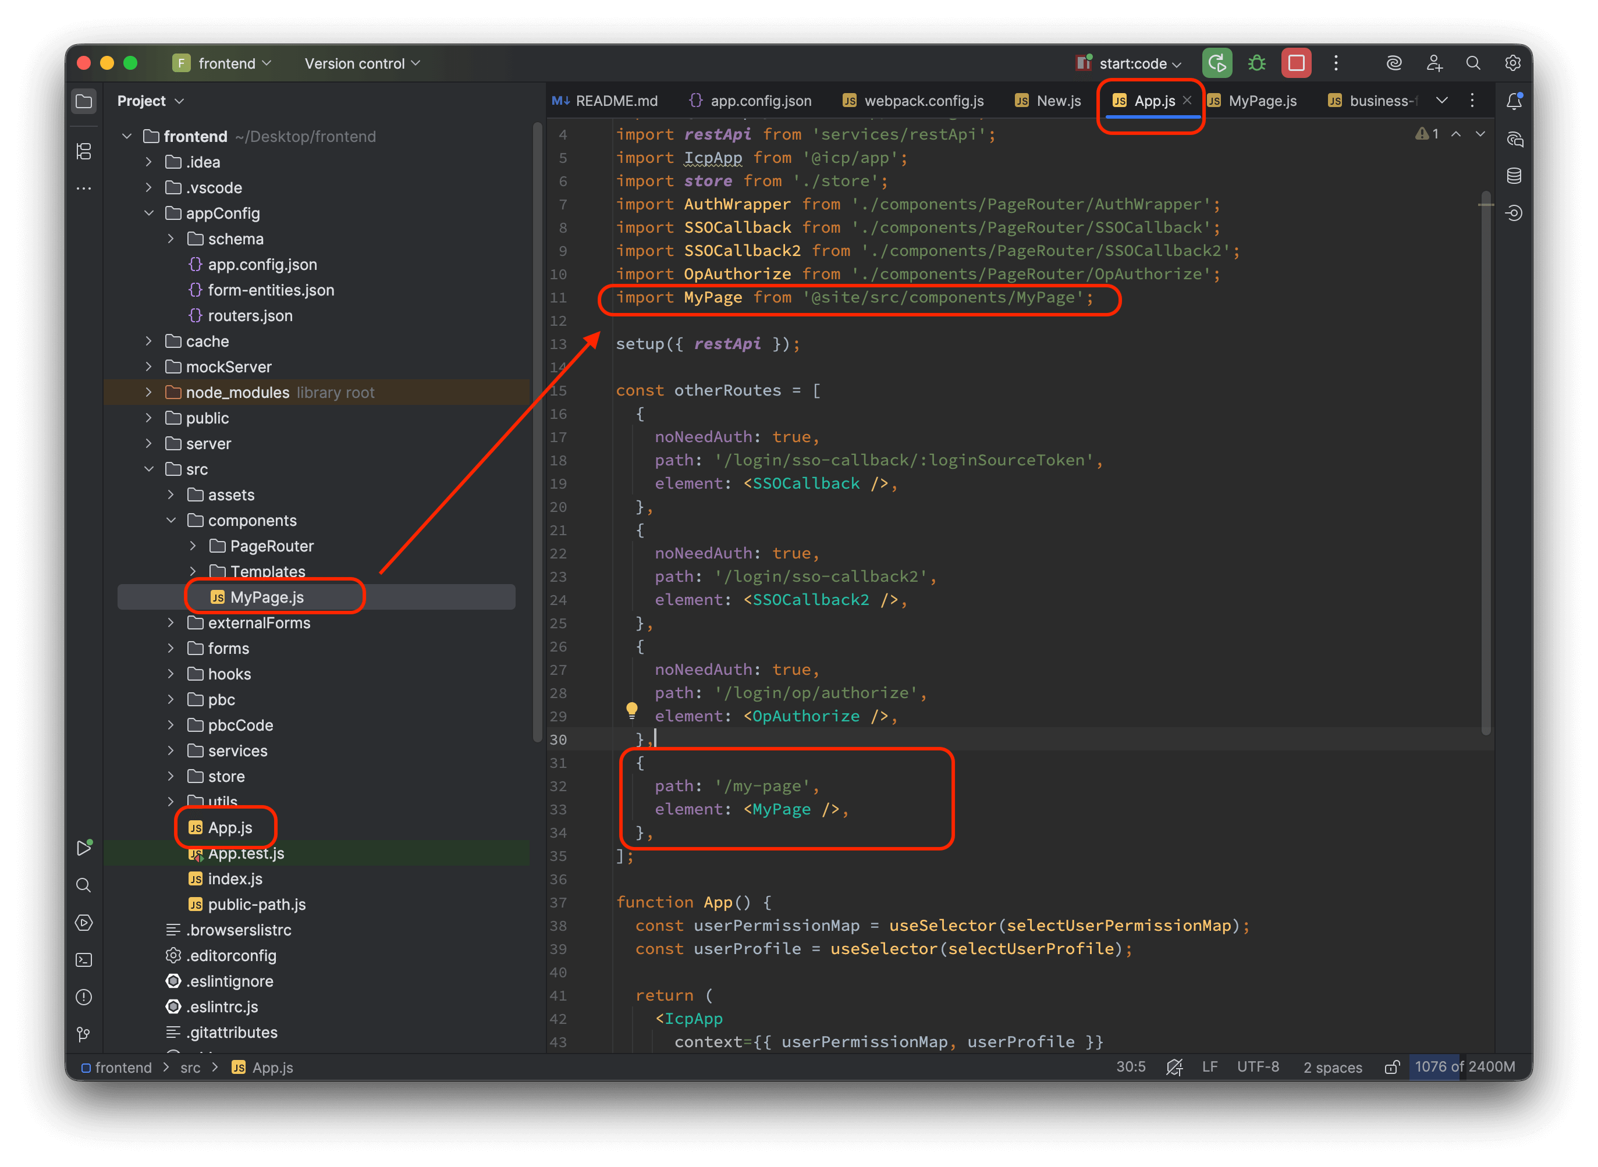The width and height of the screenshot is (1598, 1167).
Task: Click the src breadcrumb in status bar
Action: coord(190,1068)
